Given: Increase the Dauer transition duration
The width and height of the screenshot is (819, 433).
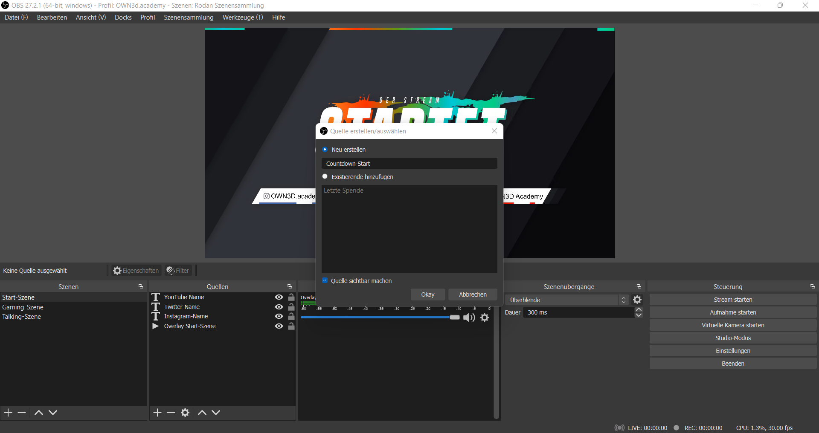Looking at the screenshot, I should point(639,309).
